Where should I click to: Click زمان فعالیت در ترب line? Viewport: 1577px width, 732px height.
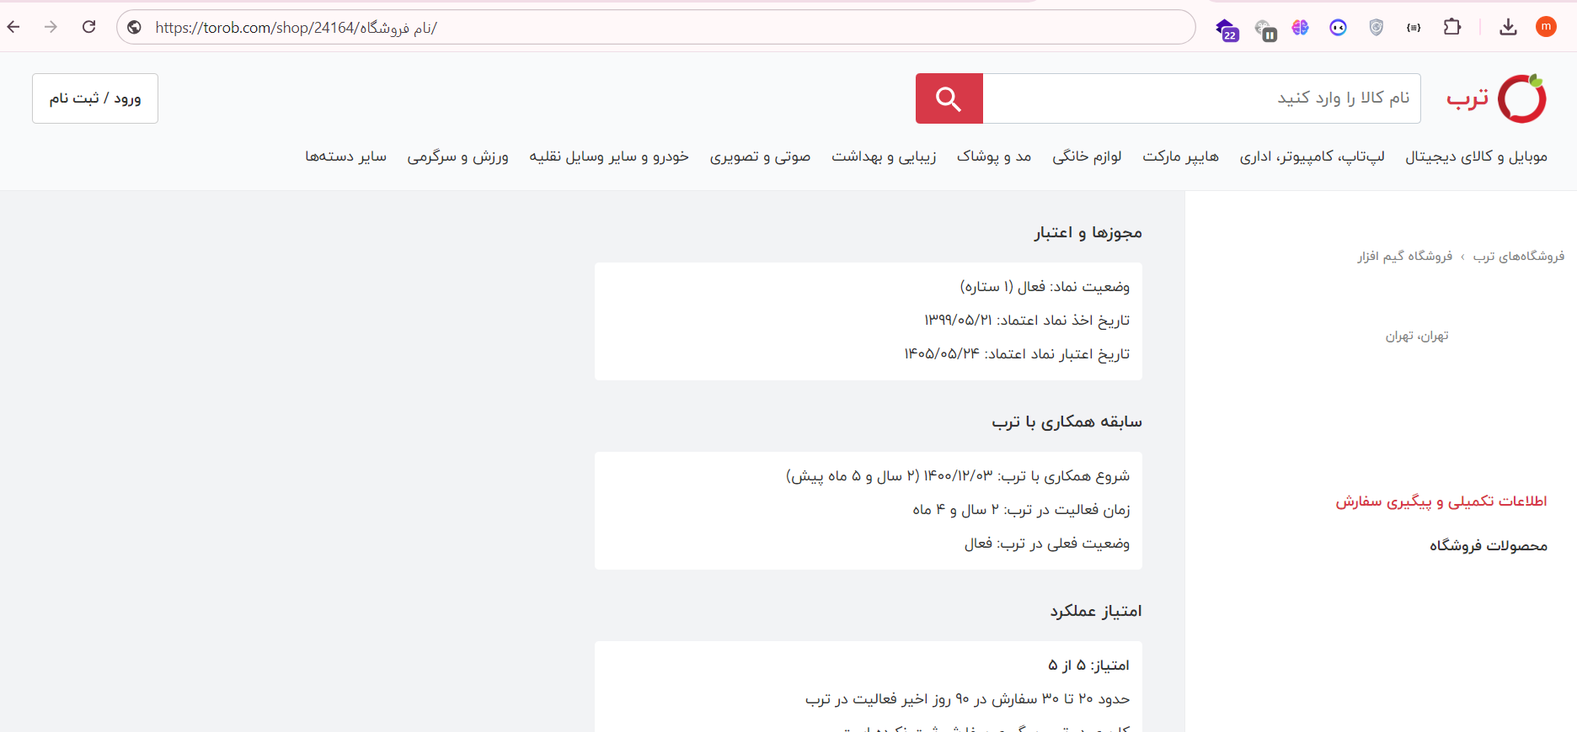tap(1021, 510)
